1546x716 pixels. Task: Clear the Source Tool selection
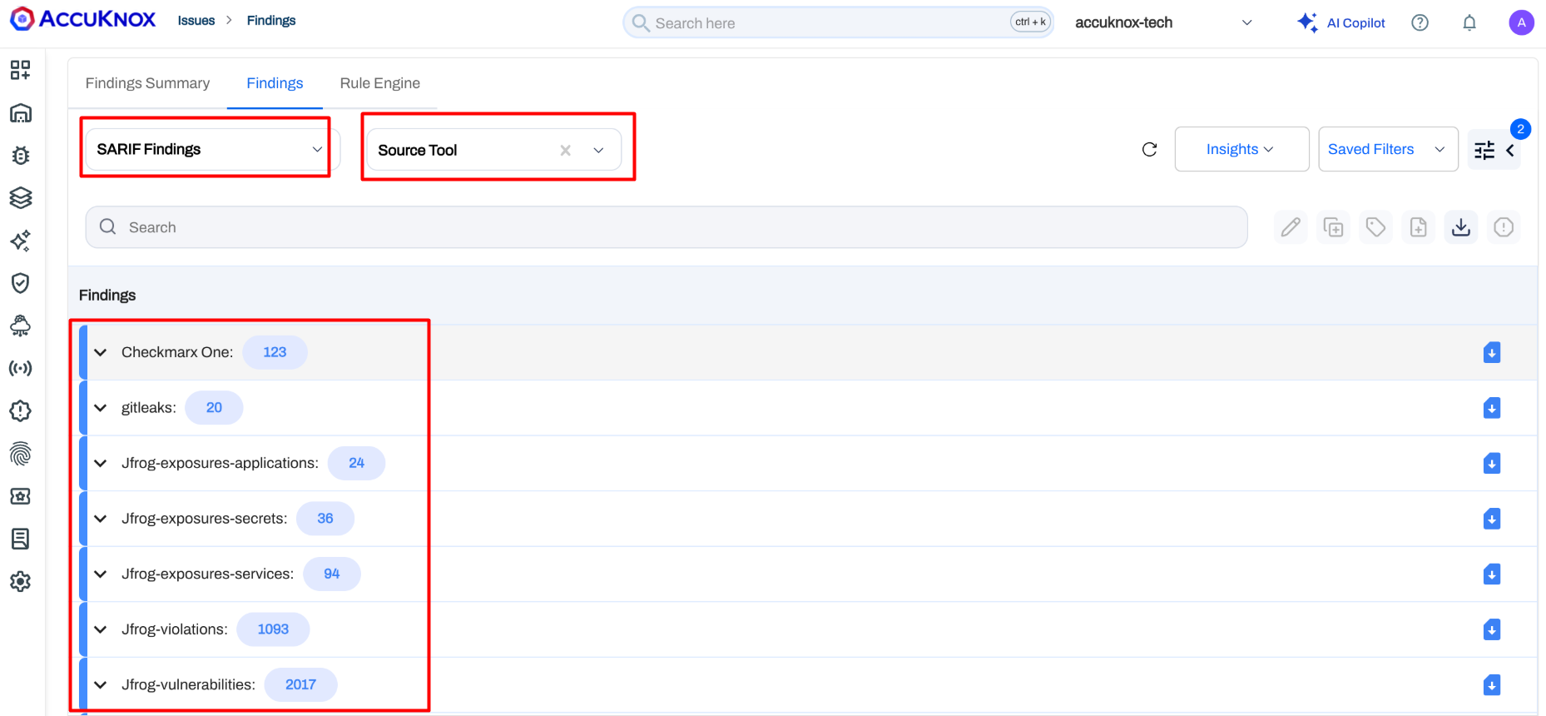[x=565, y=150]
